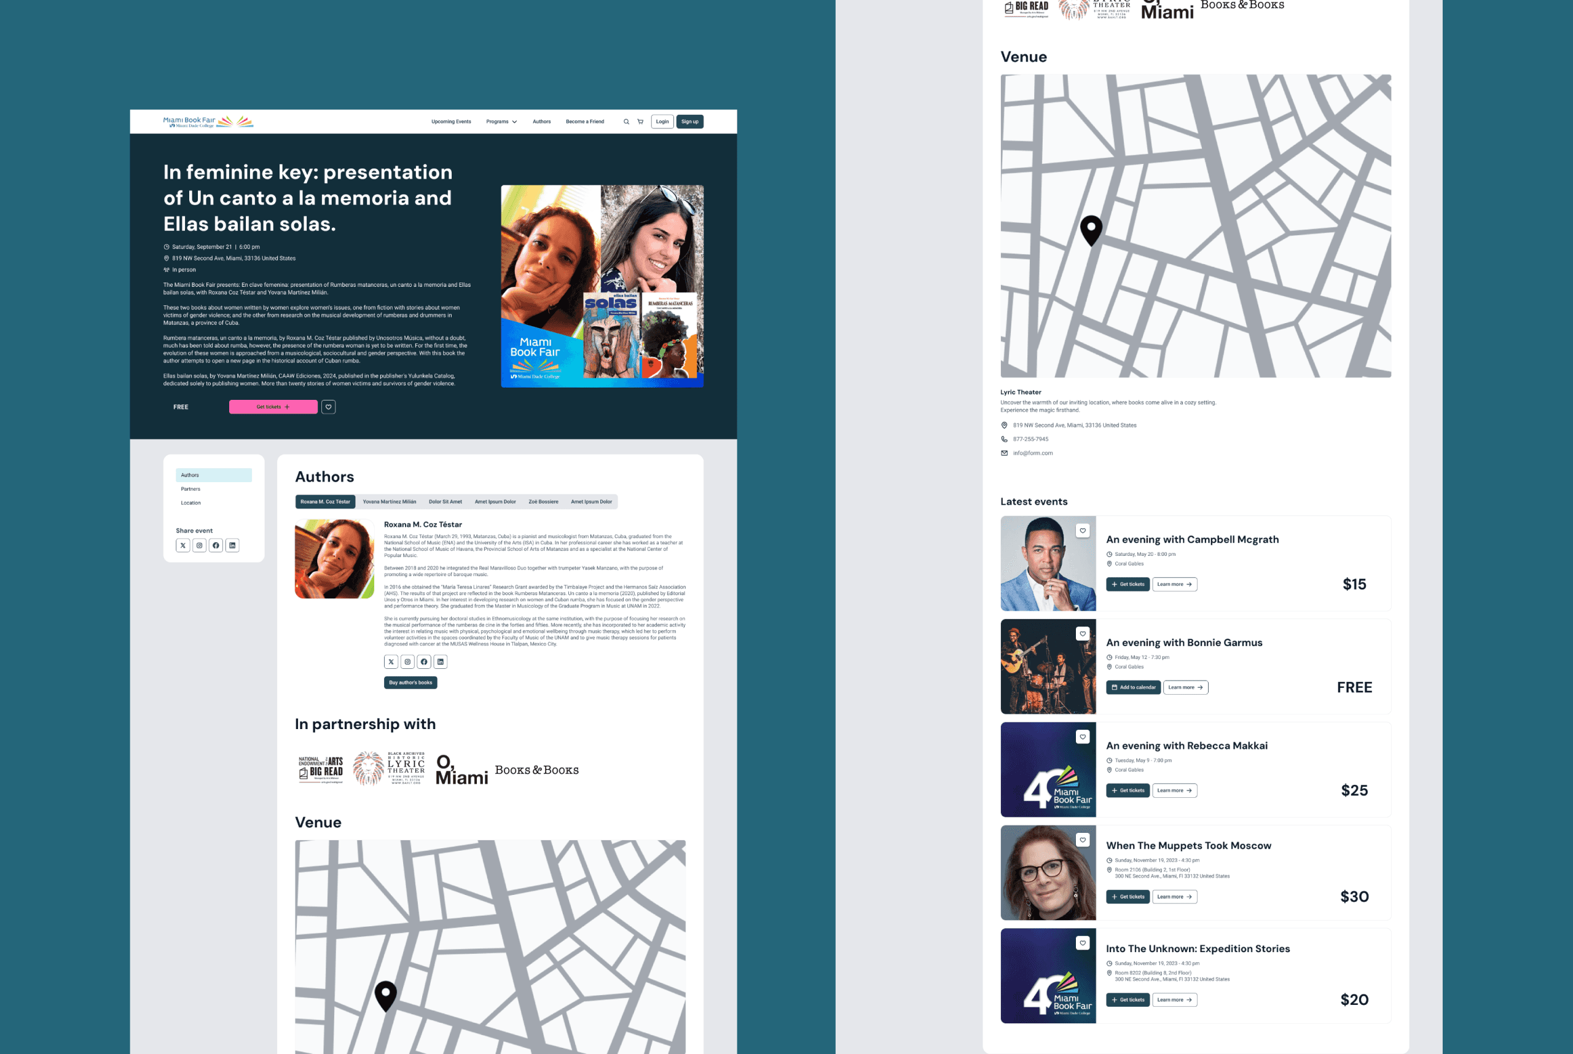1573x1054 pixels.
Task: Expand the Programs dropdown menu
Action: point(501,122)
